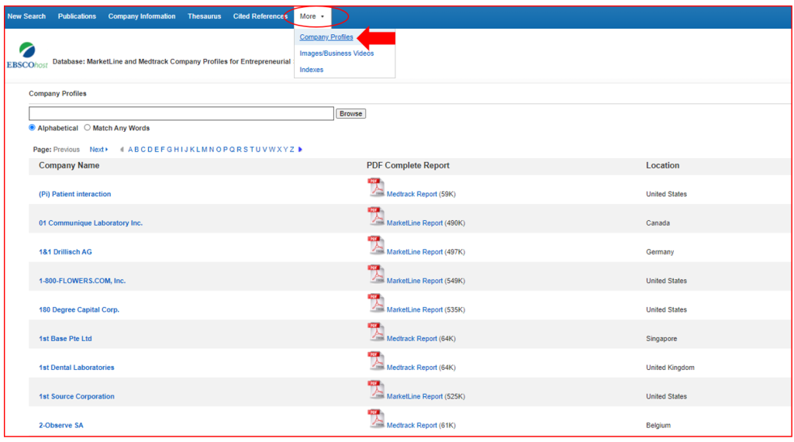Open PDF icon for 1st Base Pte Ltd
The width and height of the screenshot is (794, 442).
pos(376,332)
